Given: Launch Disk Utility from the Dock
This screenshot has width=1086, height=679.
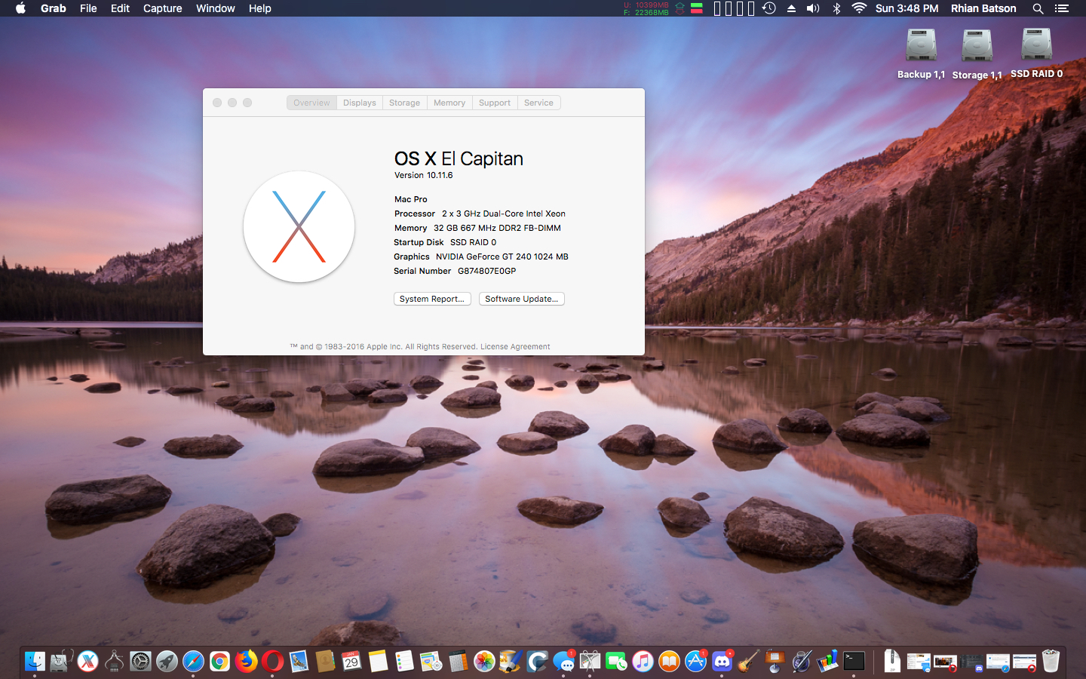Looking at the screenshot, I should (x=61, y=662).
